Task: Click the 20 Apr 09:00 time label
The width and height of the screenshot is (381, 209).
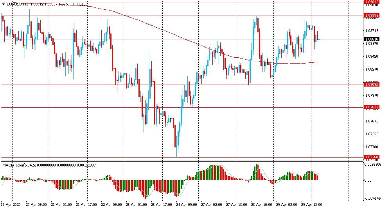Action: point(36,205)
